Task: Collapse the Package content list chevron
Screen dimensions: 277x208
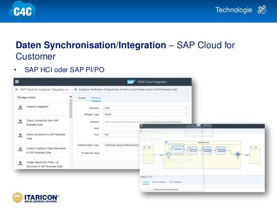Action: pos(71,97)
